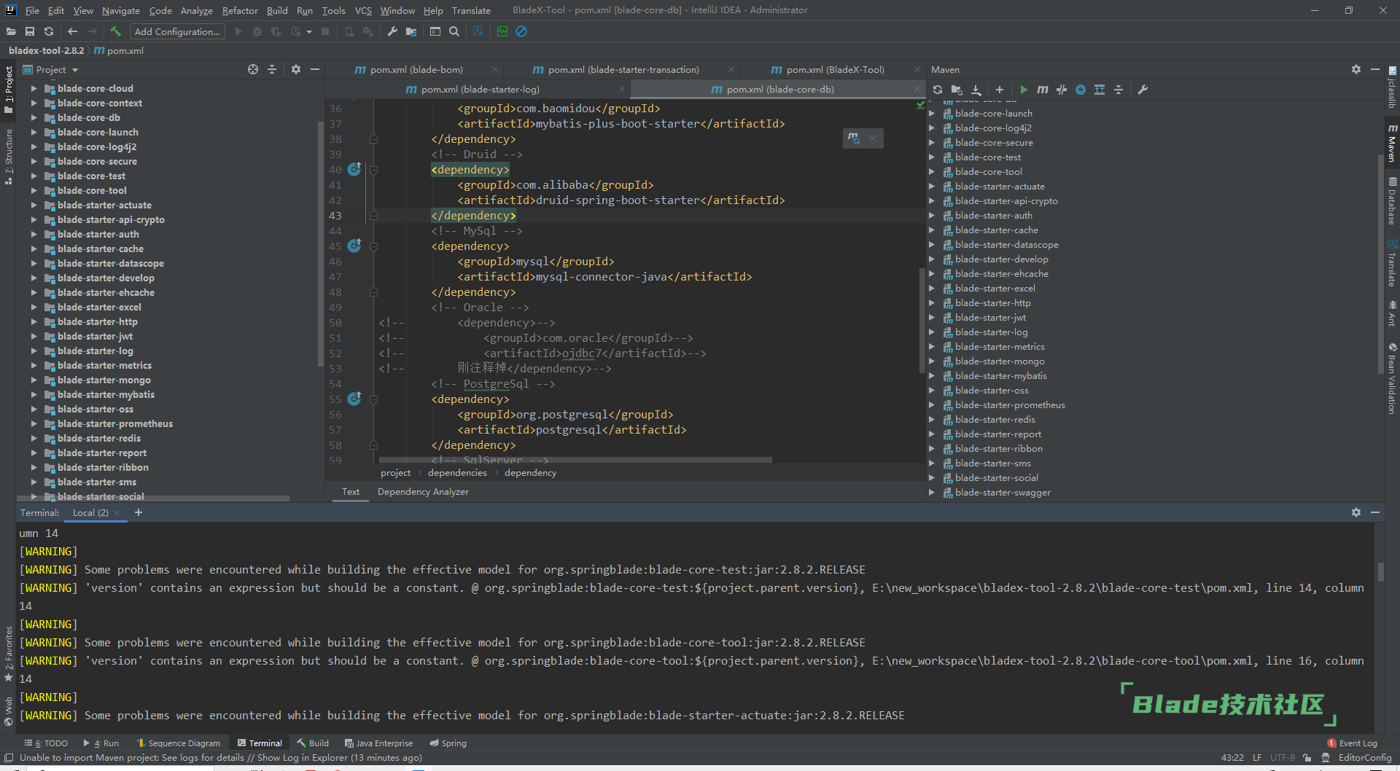Expand blade-core-launch in Maven panel
The image size is (1400, 771).
[x=932, y=113]
